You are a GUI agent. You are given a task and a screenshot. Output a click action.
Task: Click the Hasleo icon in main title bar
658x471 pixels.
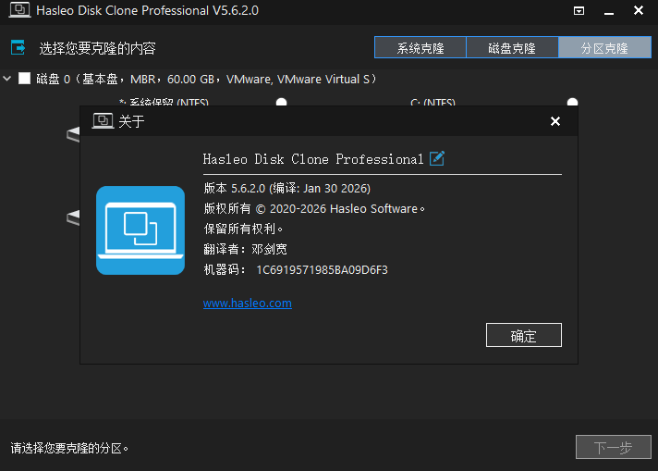19,10
